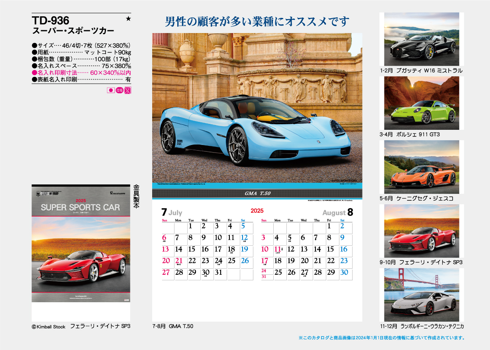Image resolution: width=490 pixels, height=350 pixels.
Task: Click the '7 July' month heading
Action: 172,212
